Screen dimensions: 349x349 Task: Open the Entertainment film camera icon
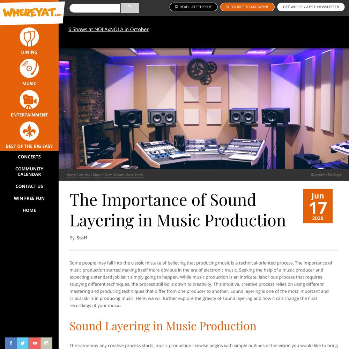29,100
